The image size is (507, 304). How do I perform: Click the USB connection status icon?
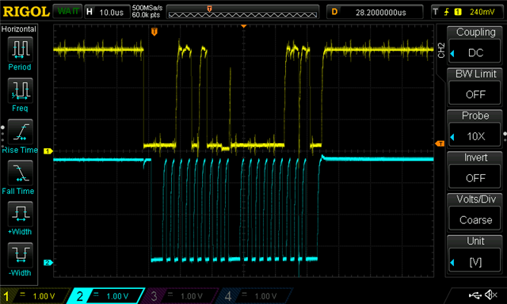point(475,294)
